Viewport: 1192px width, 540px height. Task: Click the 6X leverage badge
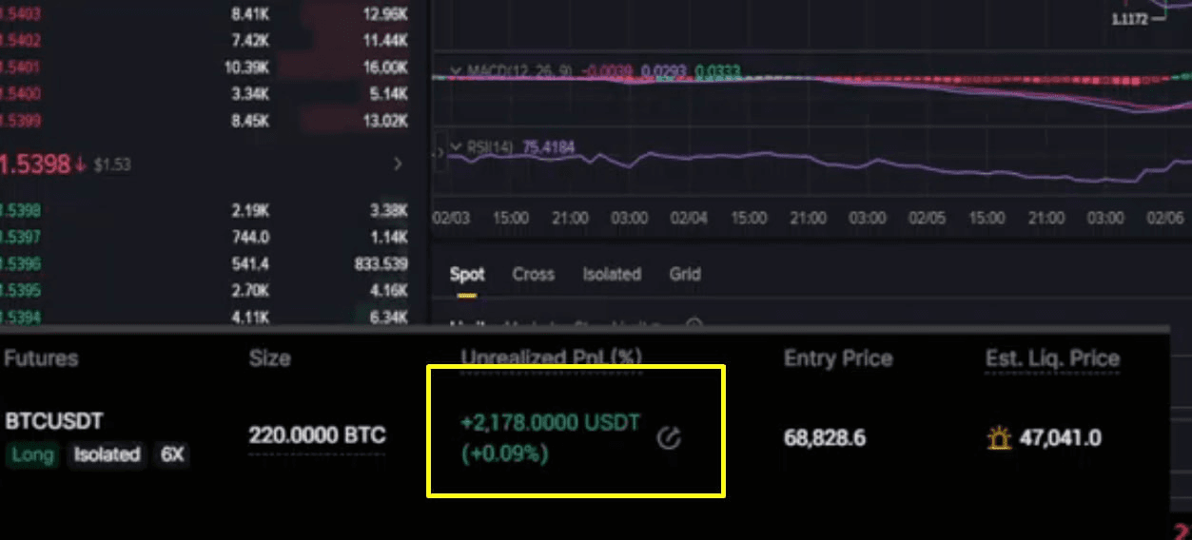[172, 454]
